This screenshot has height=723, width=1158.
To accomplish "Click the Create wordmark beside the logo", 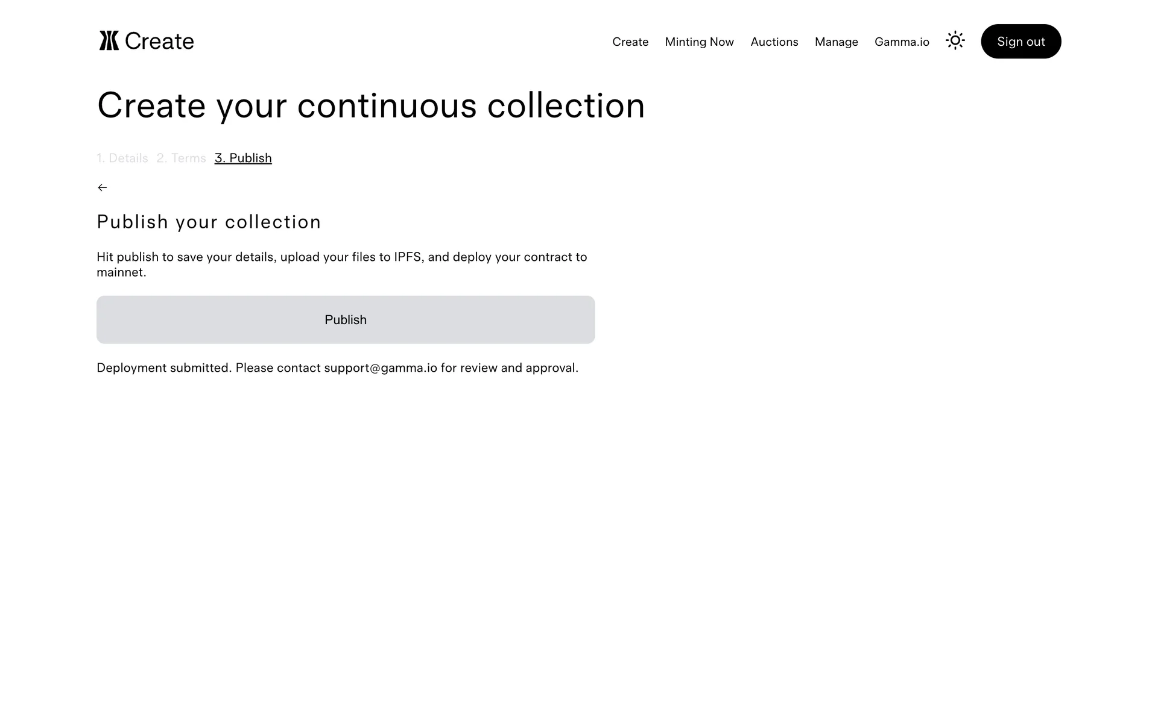I will click(x=159, y=41).
